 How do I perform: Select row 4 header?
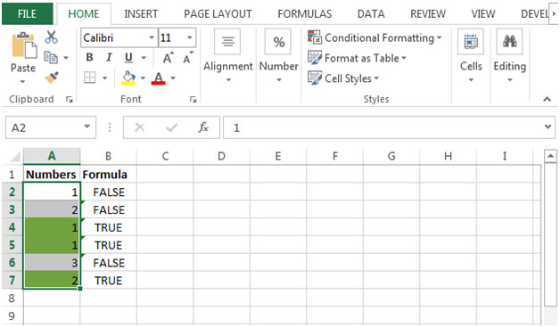(12, 227)
